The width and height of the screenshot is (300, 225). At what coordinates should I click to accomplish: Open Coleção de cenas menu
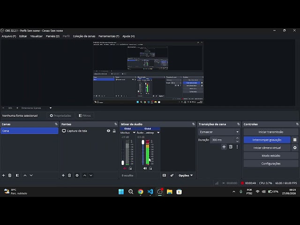point(84,36)
